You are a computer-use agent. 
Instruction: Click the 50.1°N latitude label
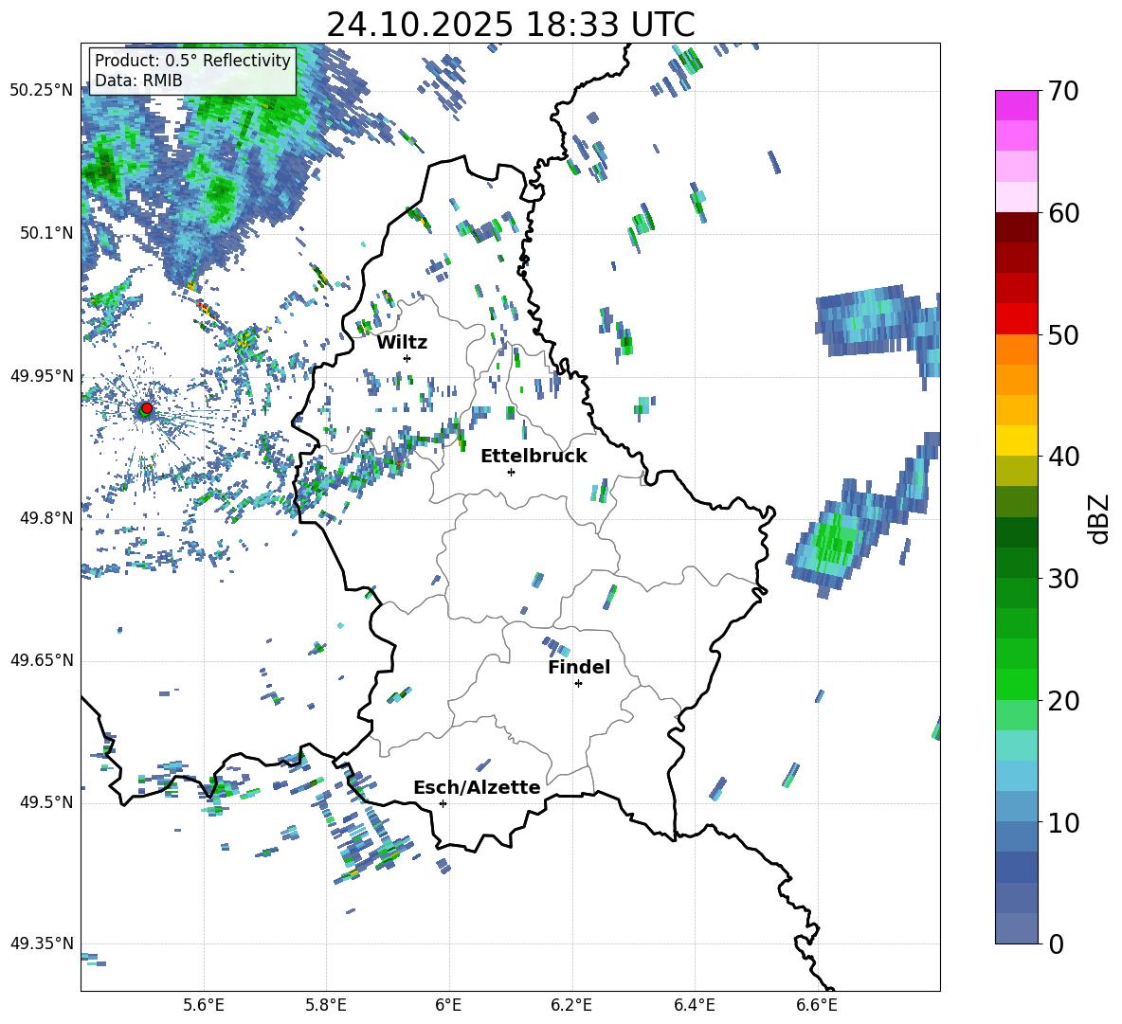[45, 233]
